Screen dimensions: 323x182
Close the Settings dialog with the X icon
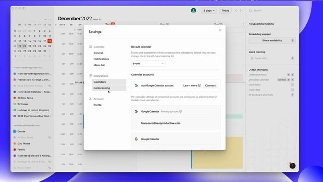[x=220, y=30]
